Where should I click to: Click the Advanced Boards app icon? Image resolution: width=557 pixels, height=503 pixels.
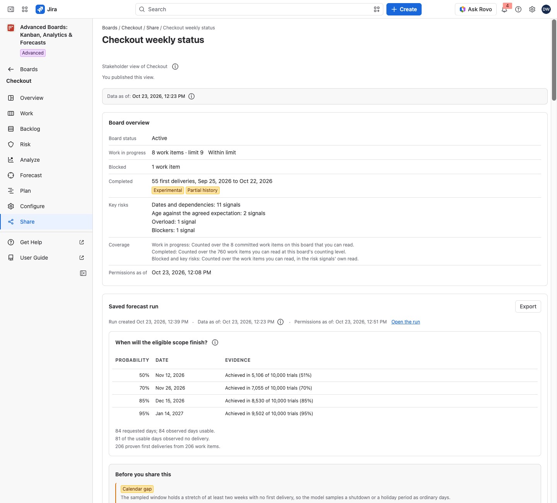pos(11,28)
